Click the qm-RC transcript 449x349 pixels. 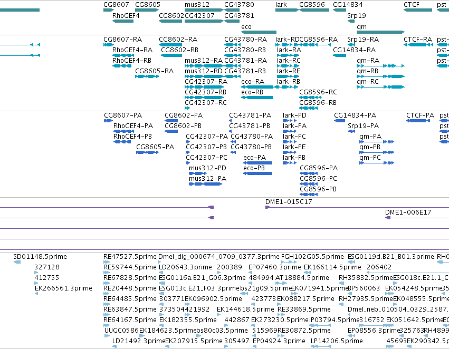point(380,87)
